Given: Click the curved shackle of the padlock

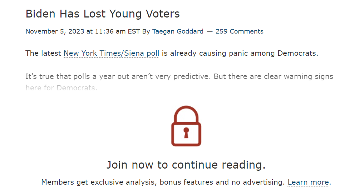Looking at the screenshot, I should pyautogui.click(x=186, y=115).
